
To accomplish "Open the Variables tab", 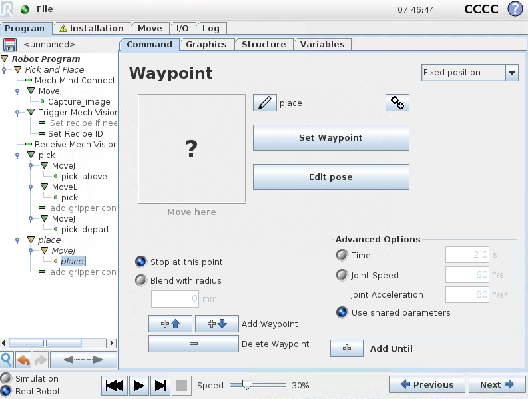I will 322,44.
